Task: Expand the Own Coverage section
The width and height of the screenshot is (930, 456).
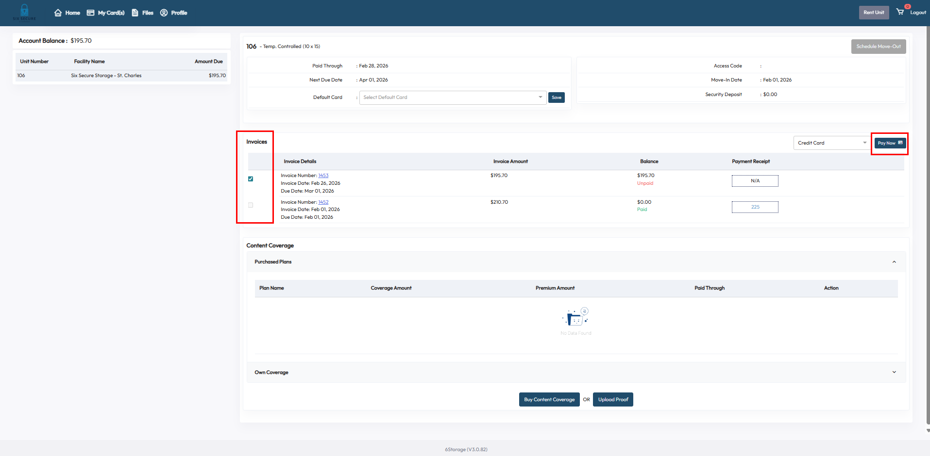Action: click(894, 372)
